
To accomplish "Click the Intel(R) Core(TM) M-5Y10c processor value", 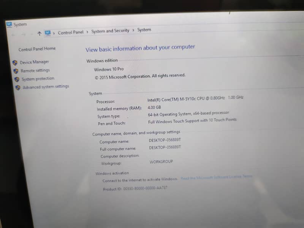I will (195, 98).
